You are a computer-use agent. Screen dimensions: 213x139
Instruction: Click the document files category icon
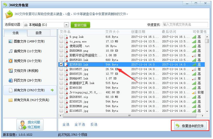click(11, 71)
